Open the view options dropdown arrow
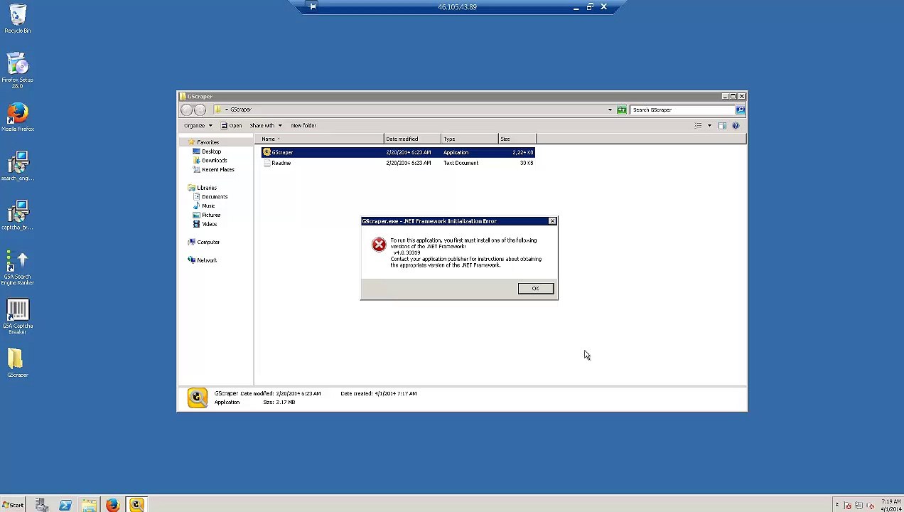Screen dimensions: 904x512 pos(709,126)
